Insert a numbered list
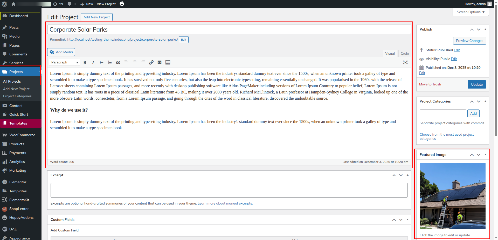This screenshot has height=240, width=498. coord(110,62)
